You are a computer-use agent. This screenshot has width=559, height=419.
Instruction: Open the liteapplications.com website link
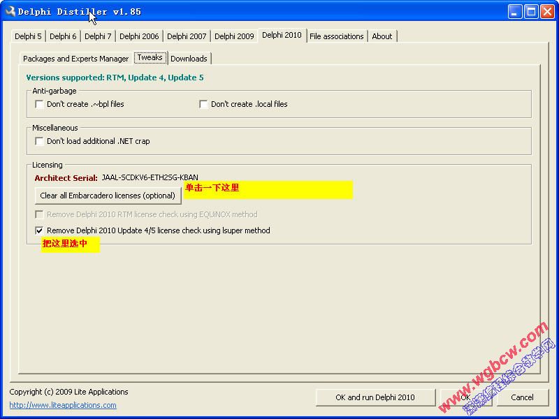pos(63,405)
